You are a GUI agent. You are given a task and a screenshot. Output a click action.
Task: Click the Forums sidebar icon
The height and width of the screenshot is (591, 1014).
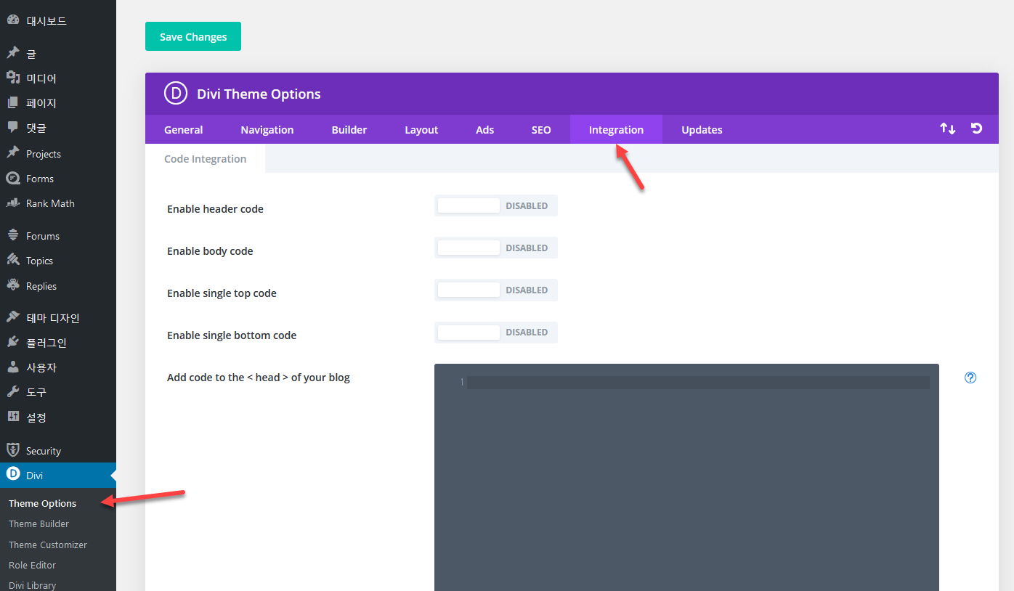(13, 235)
